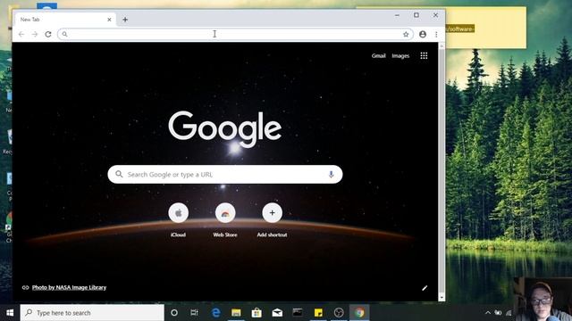Click the magnifier icon in Google search box

(x=119, y=174)
